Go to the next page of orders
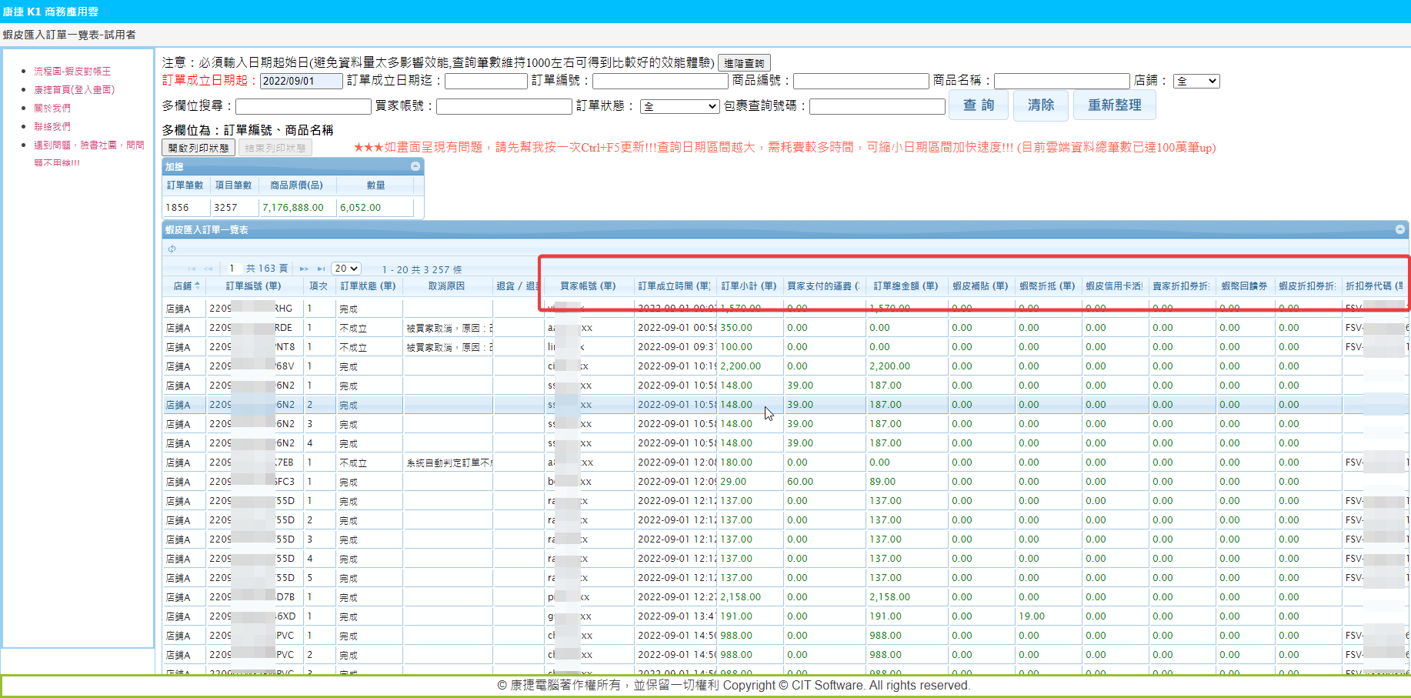 point(304,269)
